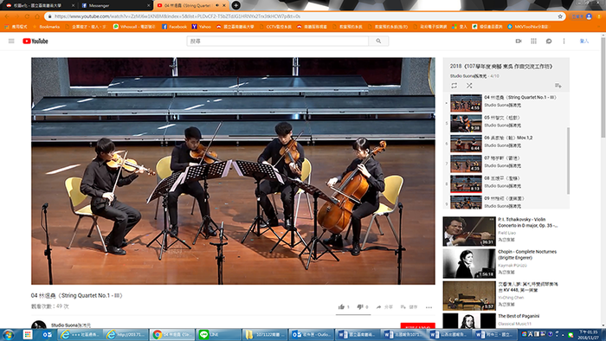Toggle playlist loop button
606x341 pixels.
coord(455,86)
